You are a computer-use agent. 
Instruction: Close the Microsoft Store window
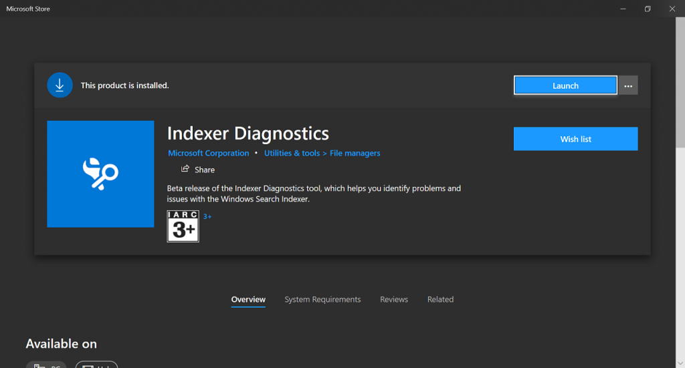[672, 9]
